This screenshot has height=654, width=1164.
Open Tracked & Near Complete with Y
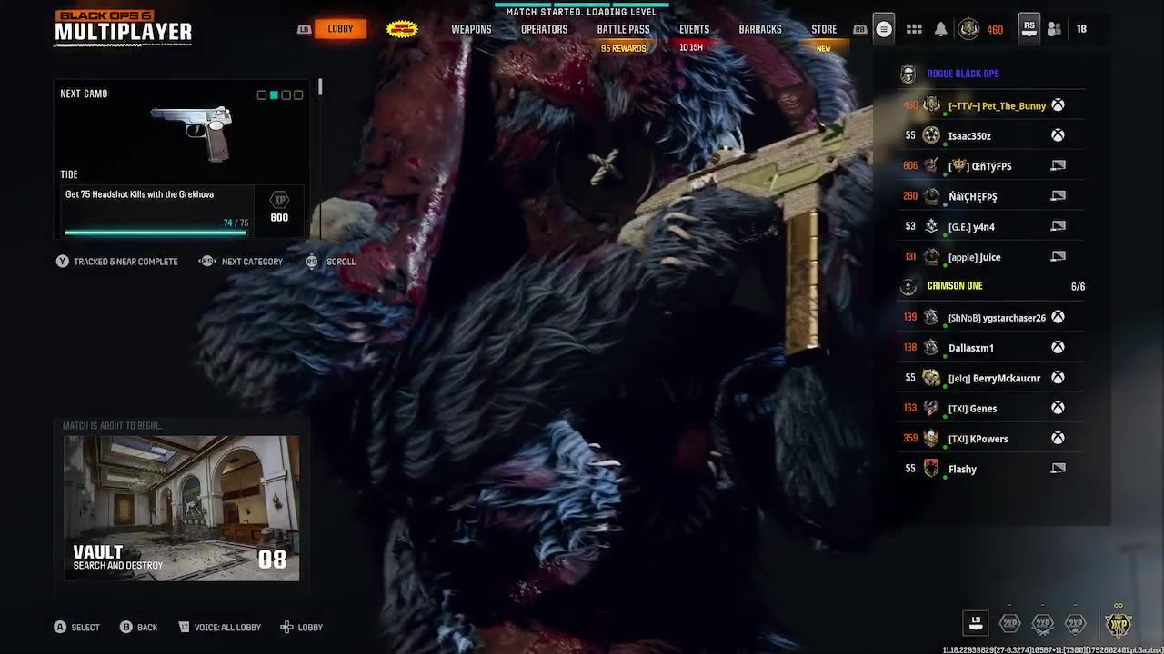pyautogui.click(x=116, y=262)
